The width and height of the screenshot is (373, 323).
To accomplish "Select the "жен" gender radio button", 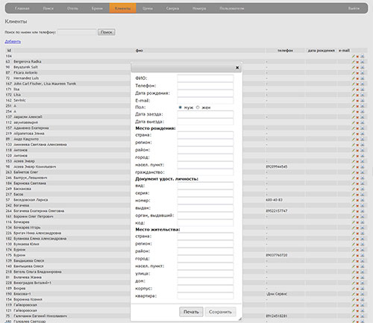I will pos(198,107).
